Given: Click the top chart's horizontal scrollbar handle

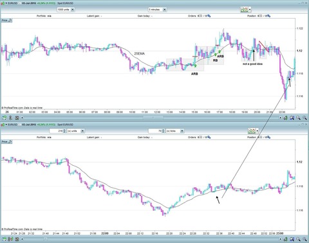Looking at the screenshot, I should pos(153,118).
